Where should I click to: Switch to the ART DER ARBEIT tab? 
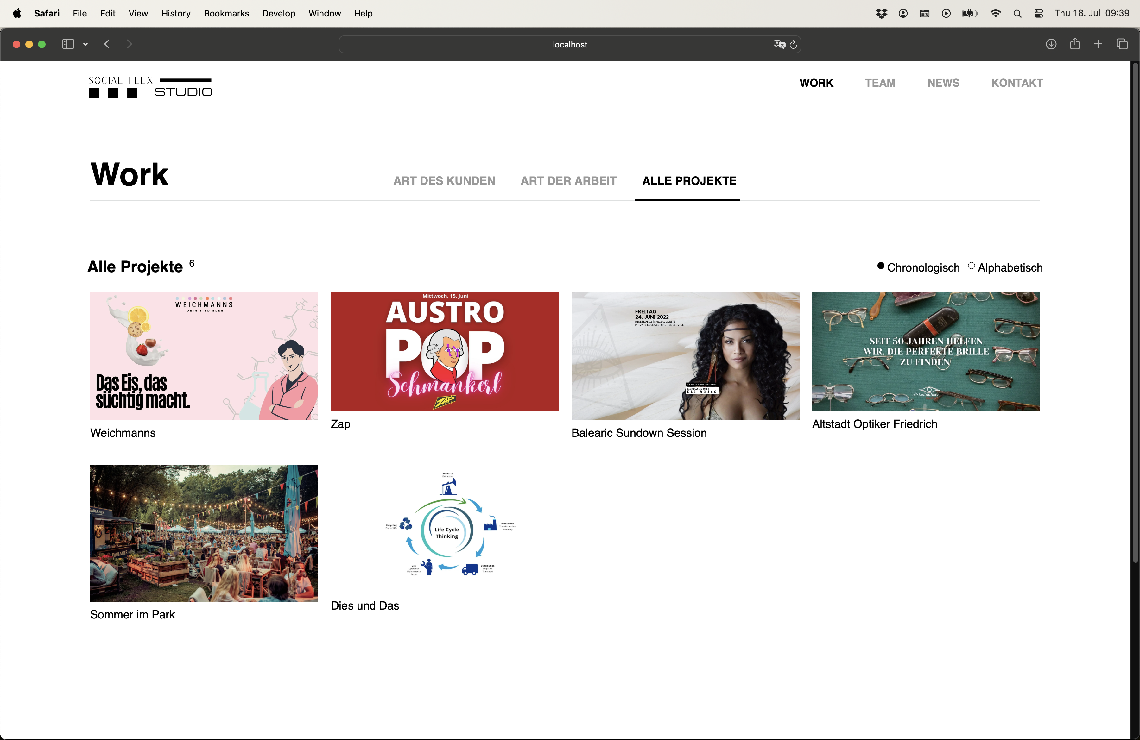click(568, 181)
